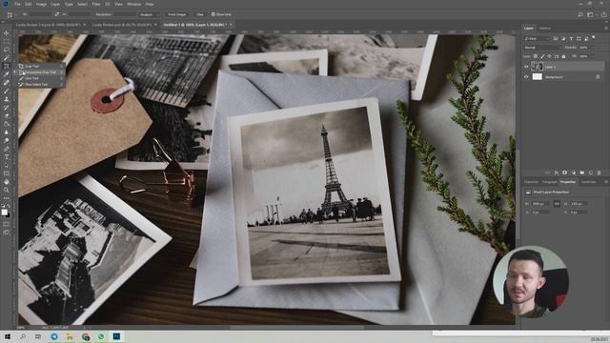Select the Path Selection tool
Image resolution: width=610 pixels, height=343 pixels.
(x=7, y=165)
